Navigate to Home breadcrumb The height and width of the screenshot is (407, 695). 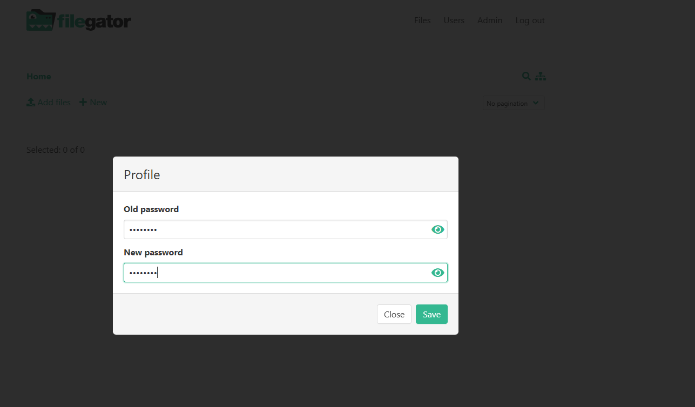coord(39,76)
